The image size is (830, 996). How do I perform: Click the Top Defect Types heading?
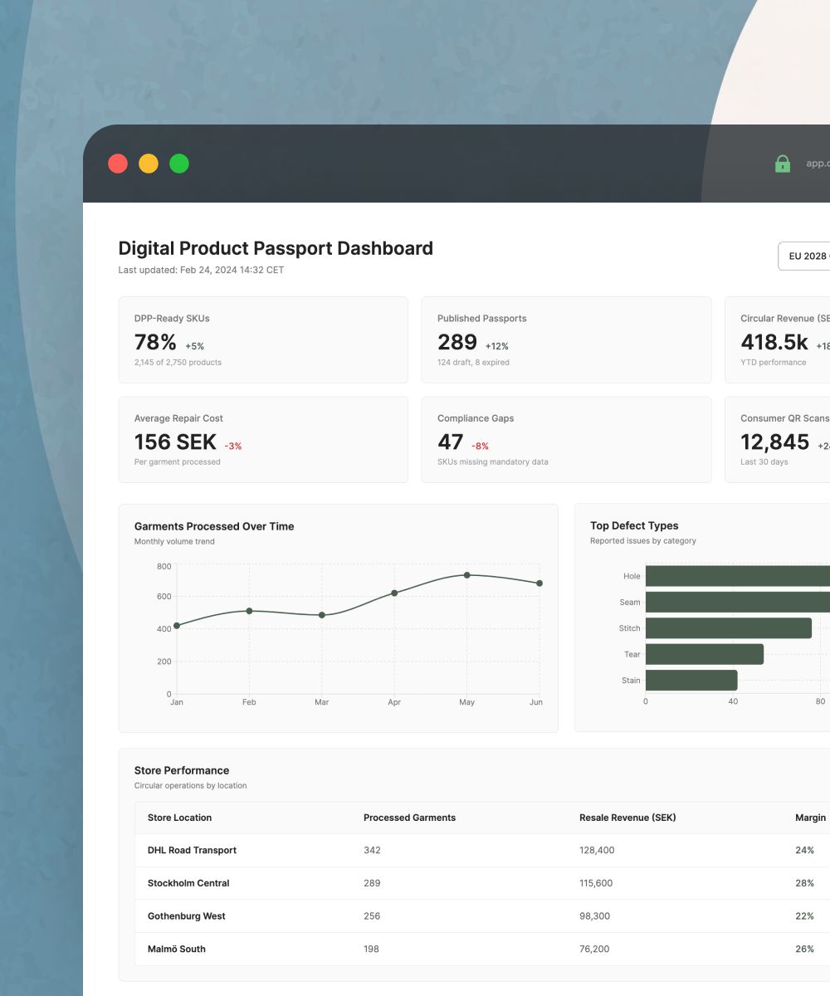pos(634,525)
